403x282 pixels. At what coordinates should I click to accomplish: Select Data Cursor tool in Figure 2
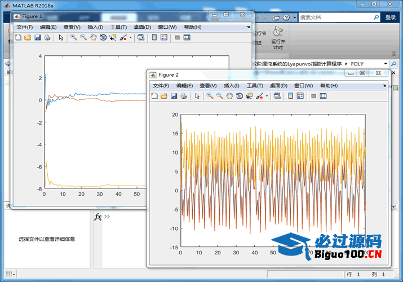click(249, 96)
